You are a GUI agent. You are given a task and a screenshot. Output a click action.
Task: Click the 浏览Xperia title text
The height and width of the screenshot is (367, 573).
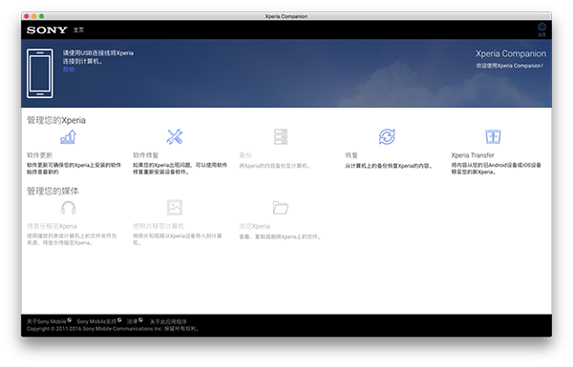coord(254,226)
